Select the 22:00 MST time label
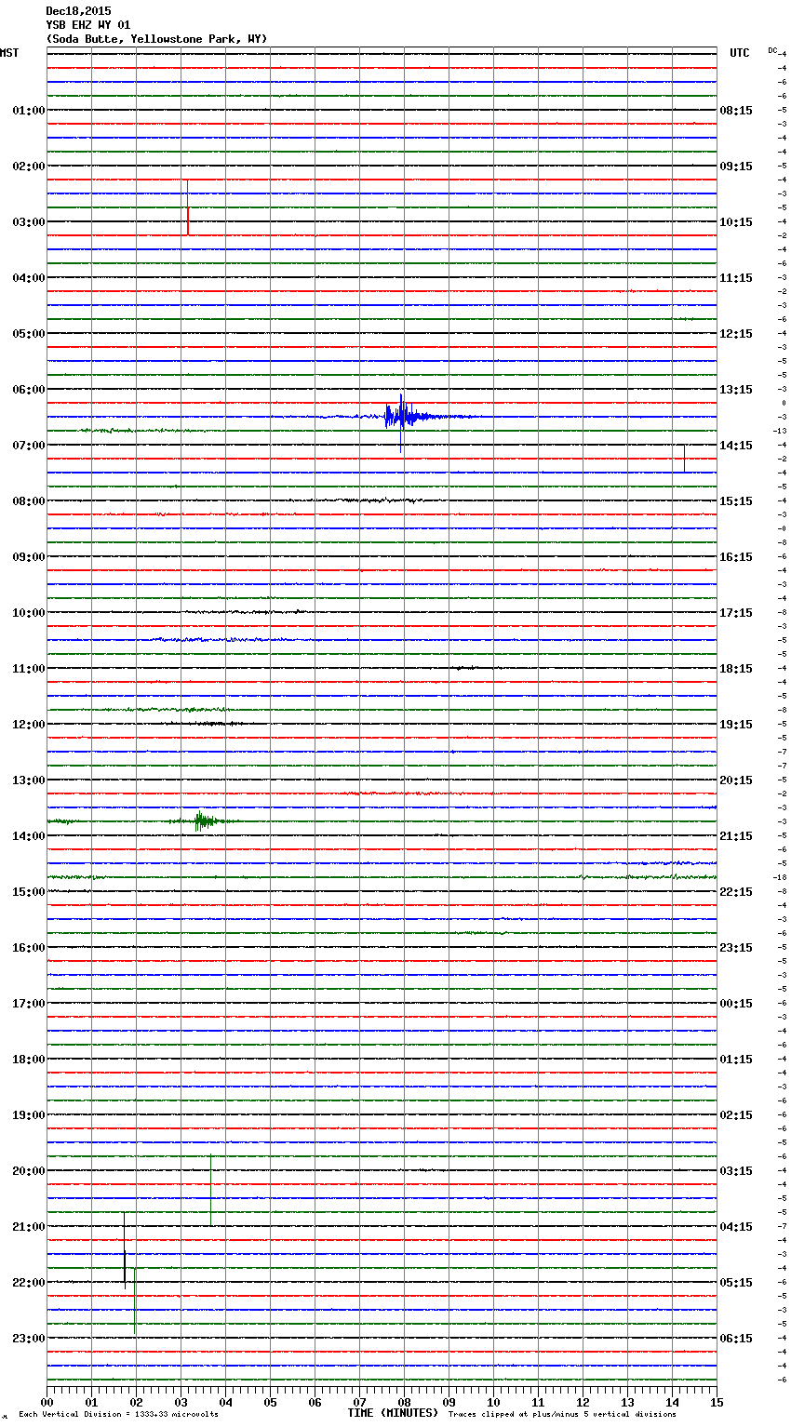 [29, 1283]
